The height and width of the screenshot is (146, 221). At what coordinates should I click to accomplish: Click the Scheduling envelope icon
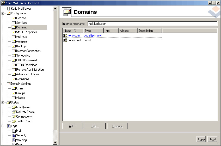[x=14, y=56]
